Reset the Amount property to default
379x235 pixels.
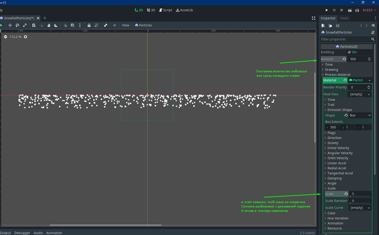pos(344,59)
